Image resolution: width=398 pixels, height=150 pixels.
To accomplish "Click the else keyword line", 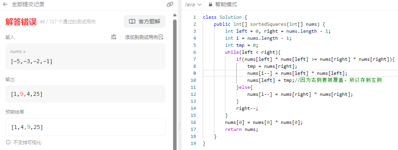I will tap(245, 87).
